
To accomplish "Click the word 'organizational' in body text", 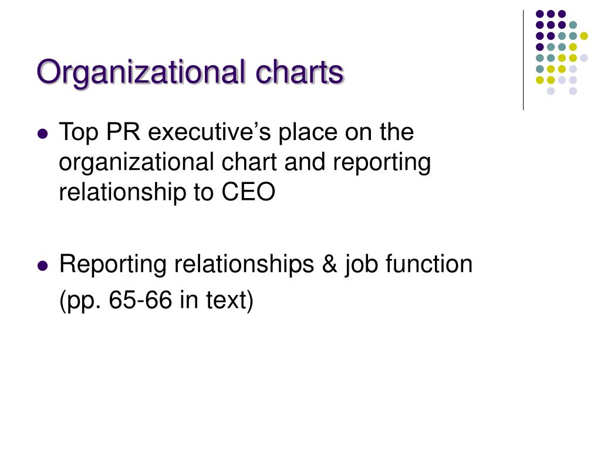I will coord(136,163).
